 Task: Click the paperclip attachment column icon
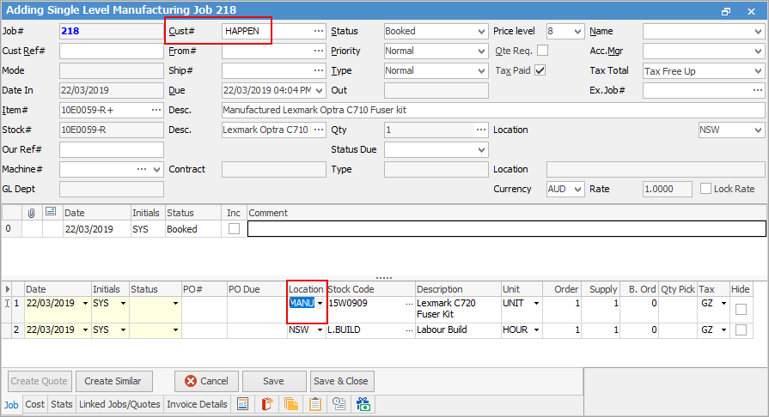pos(32,213)
